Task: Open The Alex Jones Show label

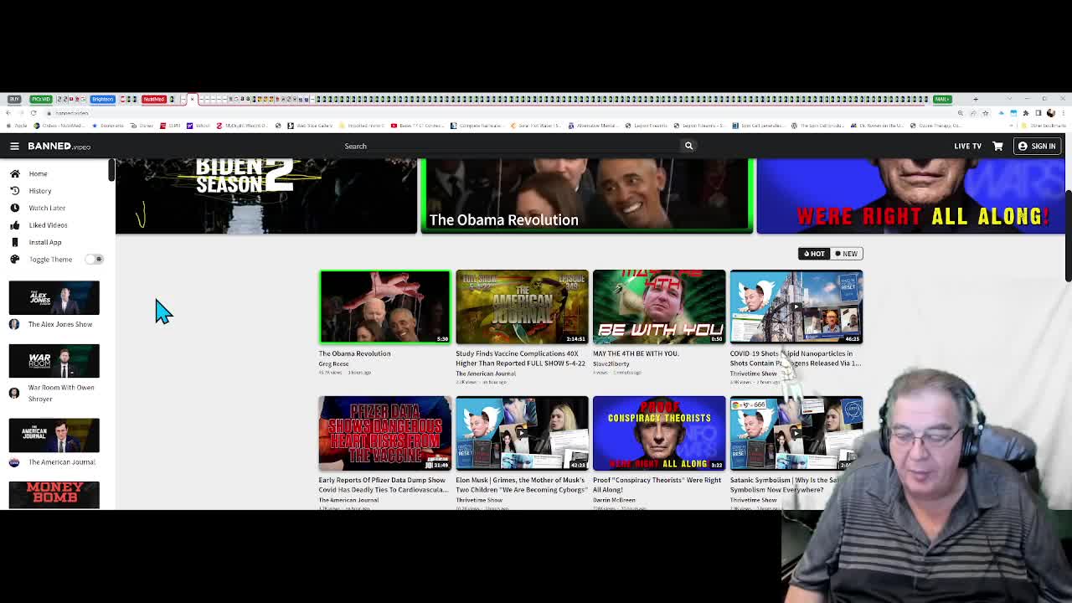Action: click(60, 324)
